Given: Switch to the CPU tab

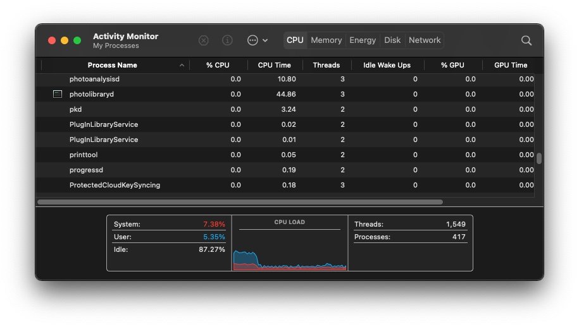Looking at the screenshot, I should (x=295, y=40).
